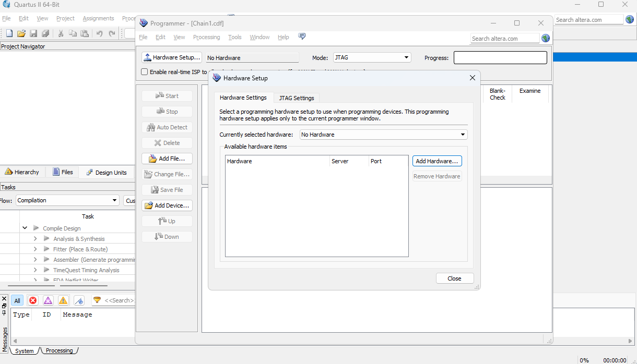Click the Add File button
The height and width of the screenshot is (364, 637).
pyautogui.click(x=167, y=159)
